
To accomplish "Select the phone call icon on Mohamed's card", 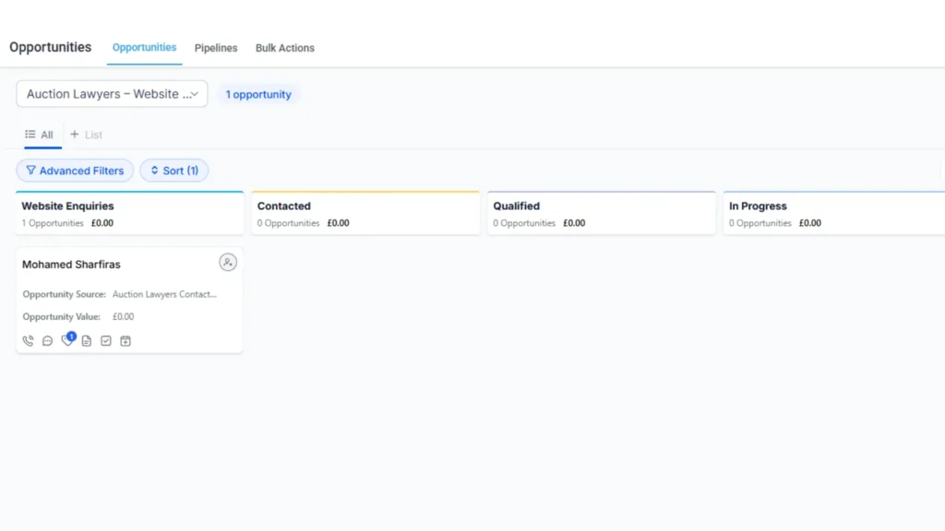I will (x=28, y=340).
